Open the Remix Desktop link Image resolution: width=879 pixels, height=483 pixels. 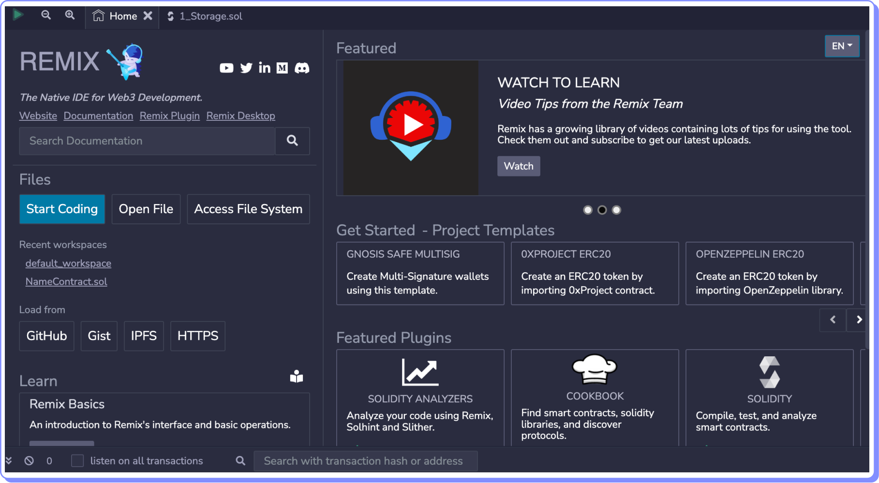tap(241, 116)
